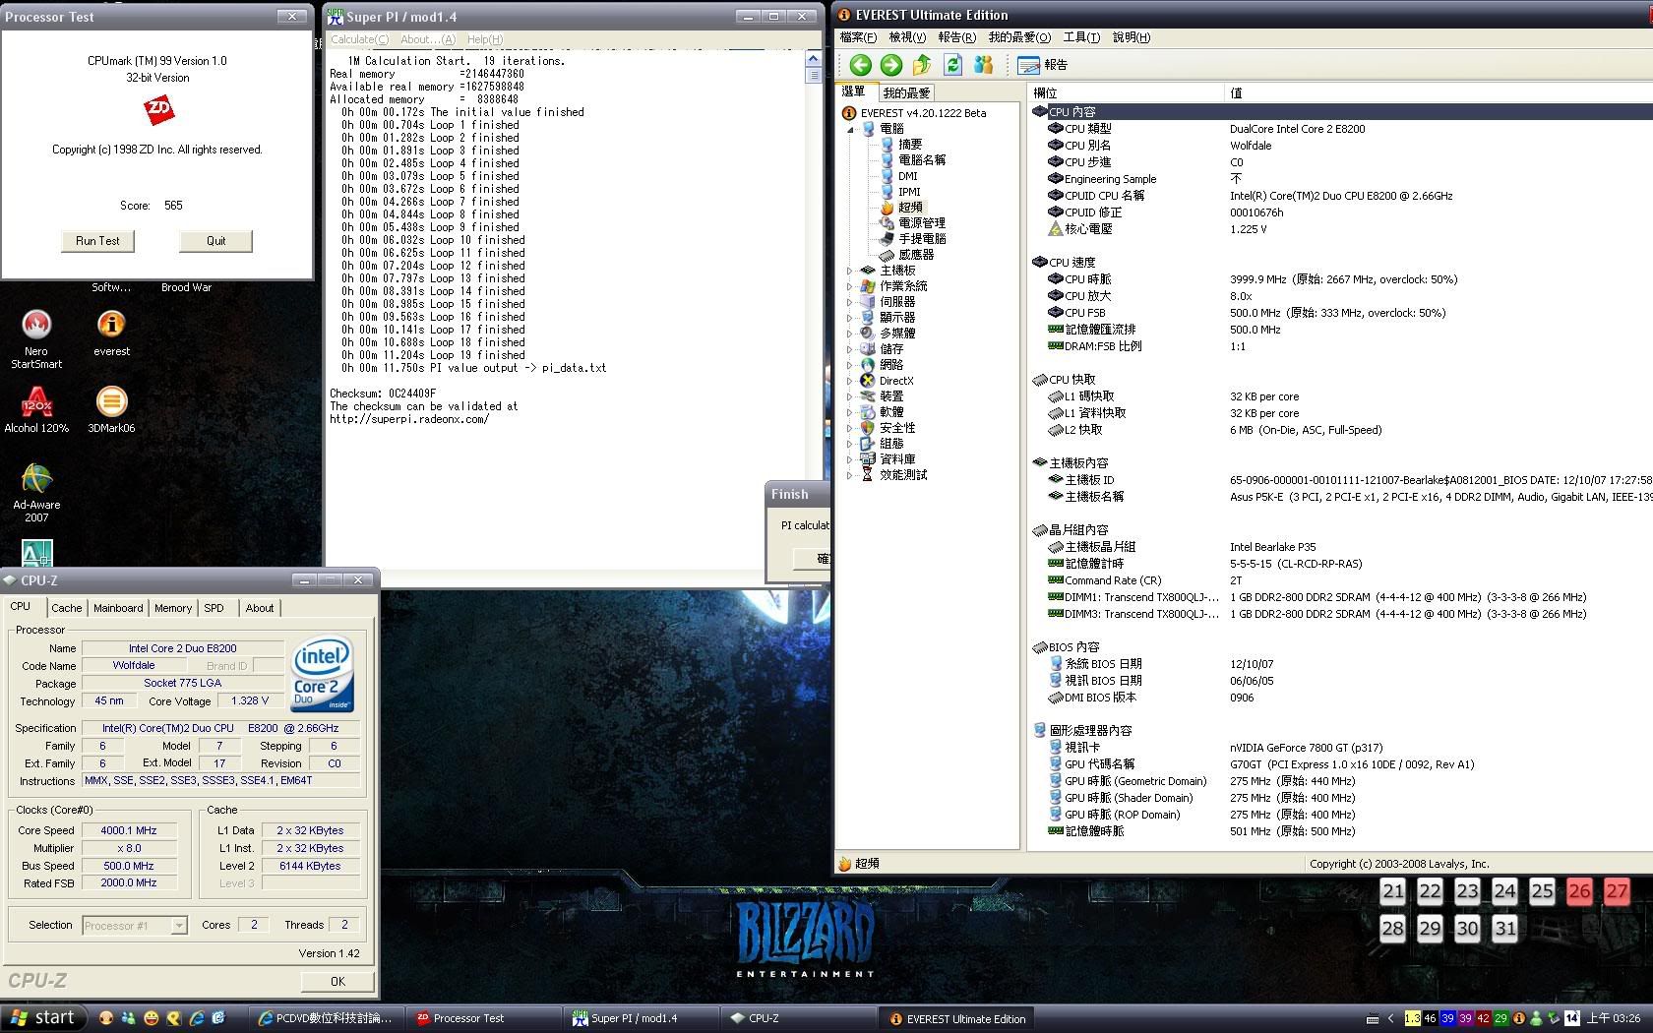Click the EVEREST users/community toolbar icon
1653x1033 pixels.
tap(983, 65)
